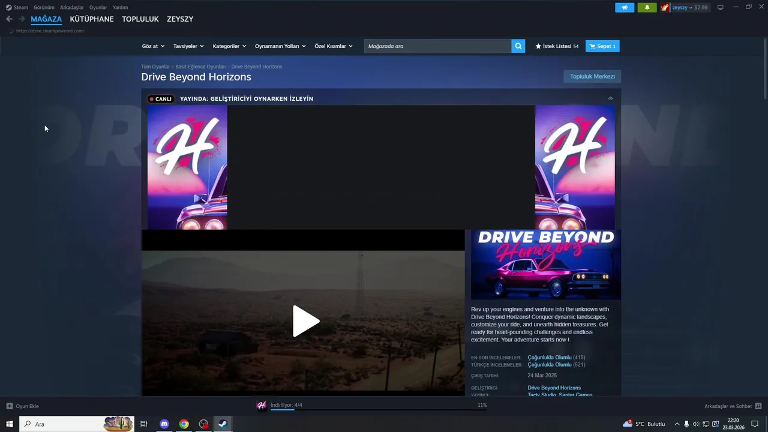Viewport: 768px width, 432px height.
Task: Click Tüm Oyunlar breadcrumb link
Action: point(155,67)
